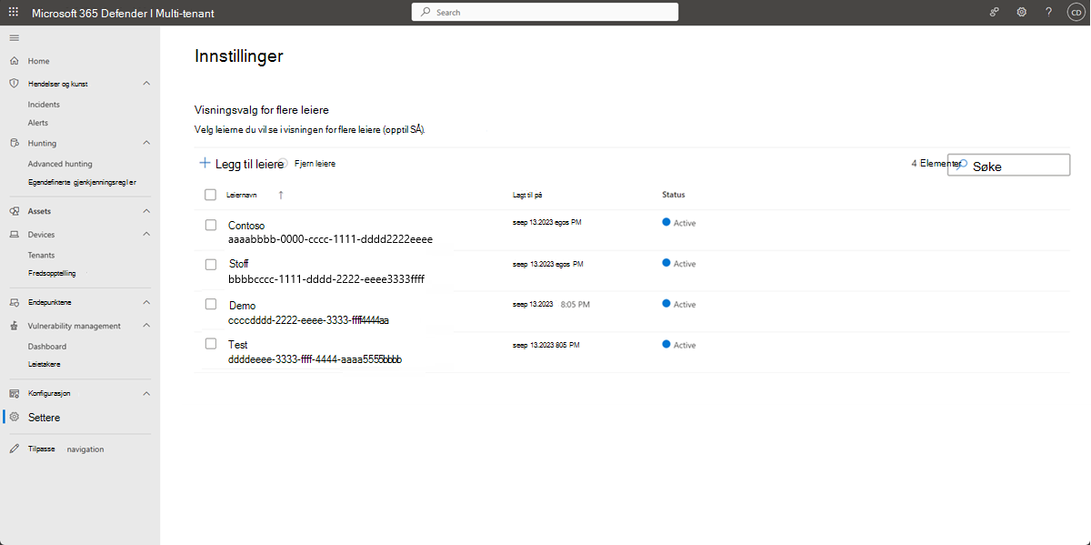
Task: Focus the top Search box
Action: pyautogui.click(x=545, y=13)
